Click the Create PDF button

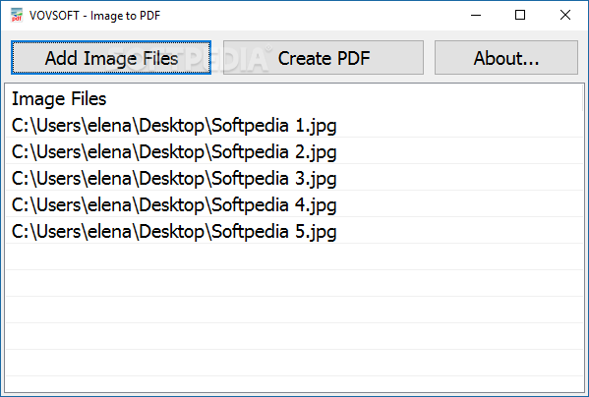coord(324,58)
